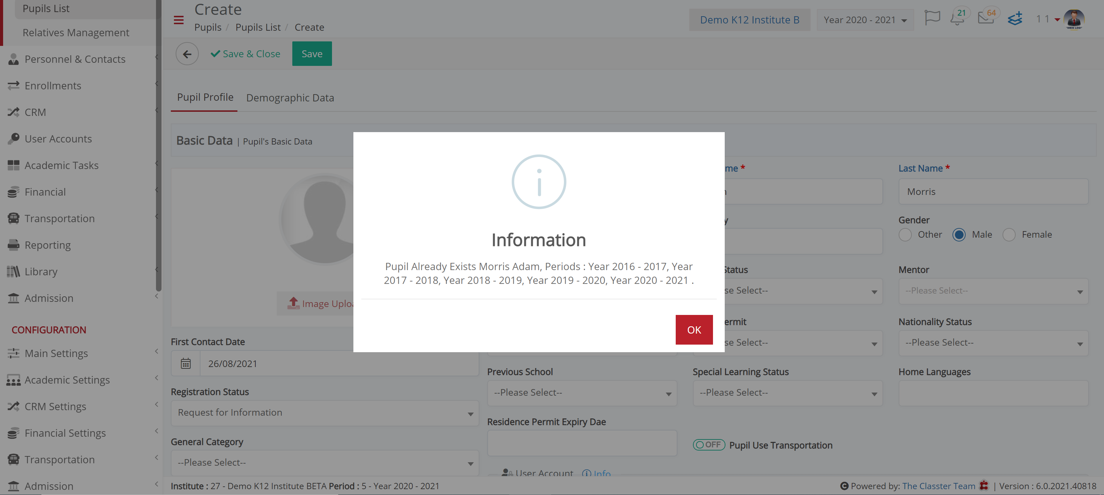Expand Main Settings chevron
1104x495 pixels.
(x=156, y=351)
